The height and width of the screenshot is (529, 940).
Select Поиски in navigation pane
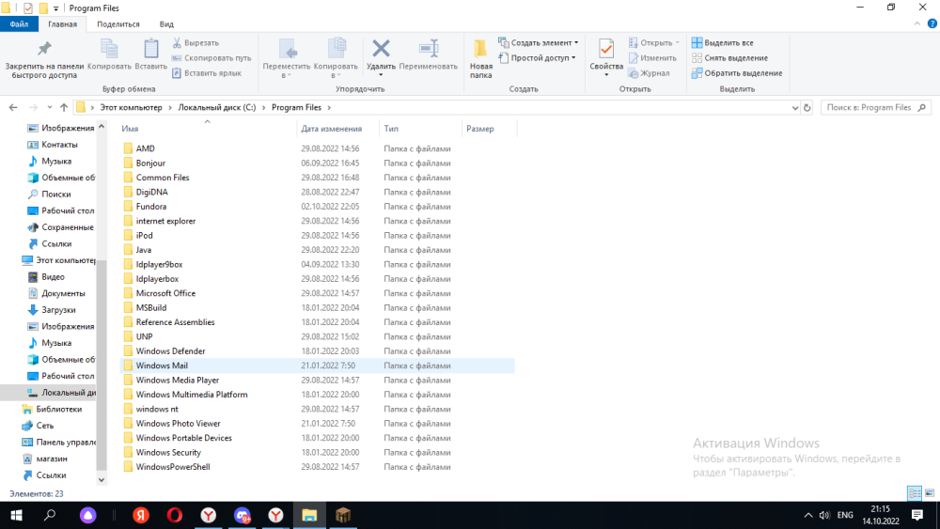click(x=55, y=194)
